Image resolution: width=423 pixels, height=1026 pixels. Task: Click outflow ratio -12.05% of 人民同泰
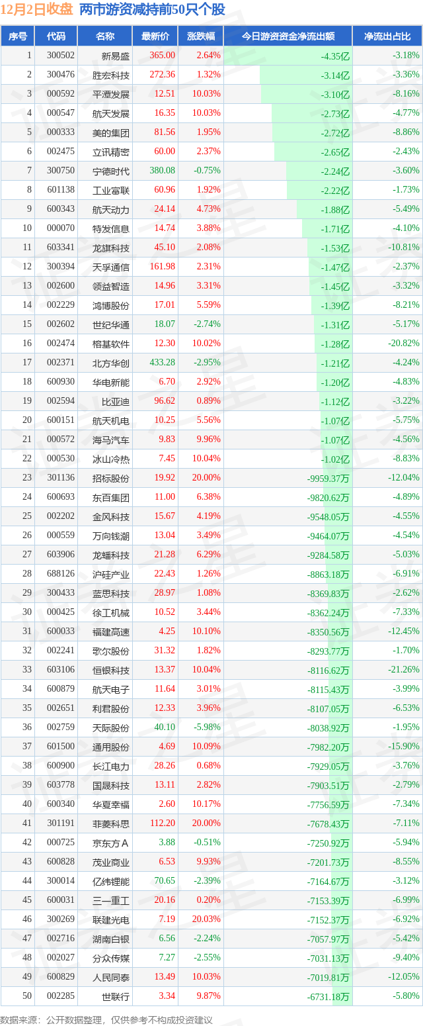pyautogui.click(x=403, y=977)
